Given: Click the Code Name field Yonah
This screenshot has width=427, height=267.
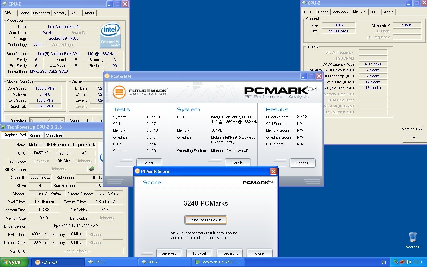Looking at the screenshot, I should (47, 33).
